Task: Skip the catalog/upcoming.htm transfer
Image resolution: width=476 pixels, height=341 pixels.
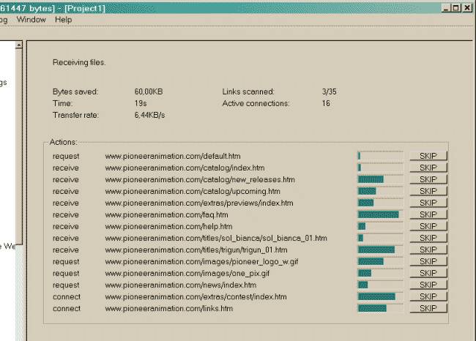Action: [428, 191]
